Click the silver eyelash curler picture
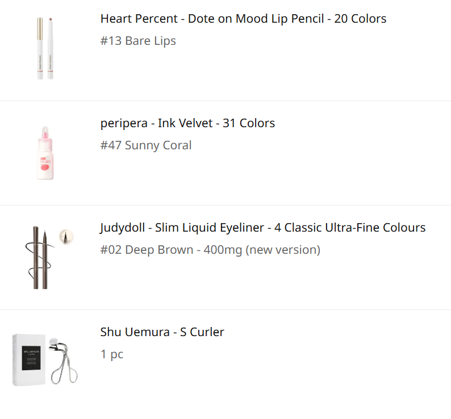The height and width of the screenshot is (419, 451). click(x=64, y=361)
